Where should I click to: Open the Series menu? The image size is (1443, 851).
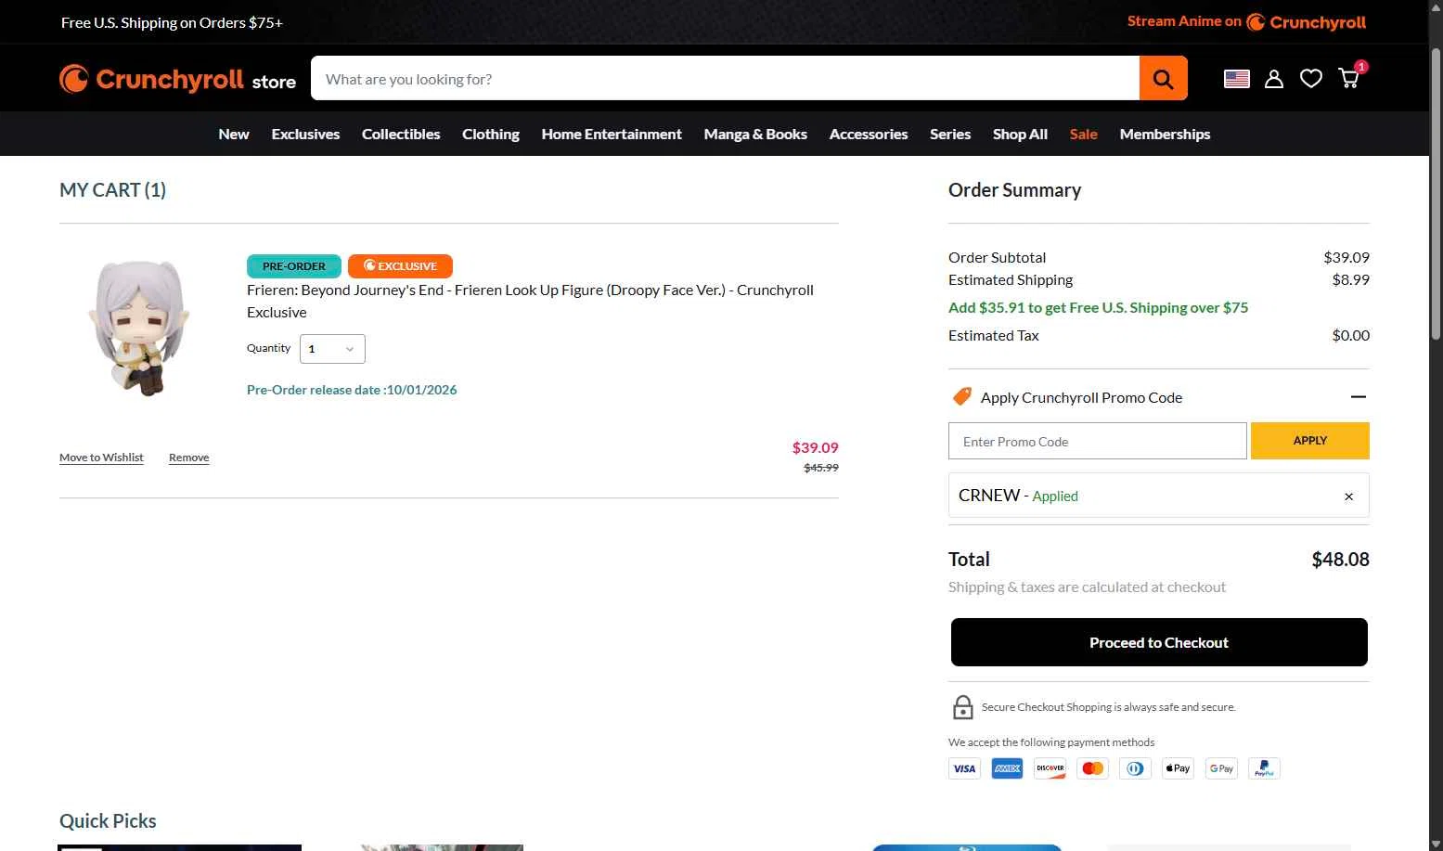point(950,134)
